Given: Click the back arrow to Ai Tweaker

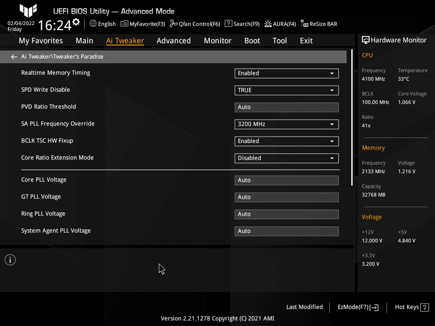Looking at the screenshot, I should tap(14, 57).
